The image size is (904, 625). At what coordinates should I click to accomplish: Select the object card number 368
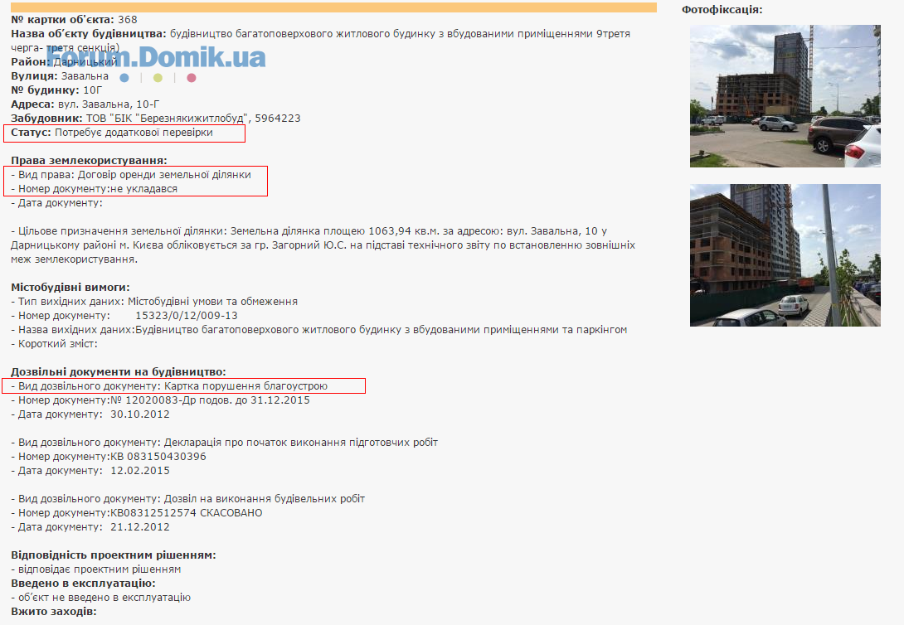(128, 20)
